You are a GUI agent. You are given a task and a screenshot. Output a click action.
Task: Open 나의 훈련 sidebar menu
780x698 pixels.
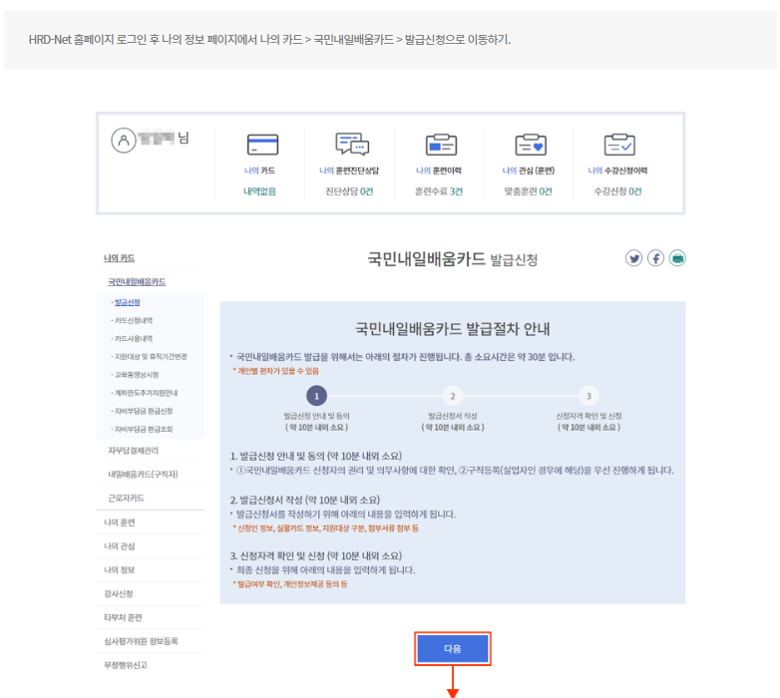(x=120, y=523)
